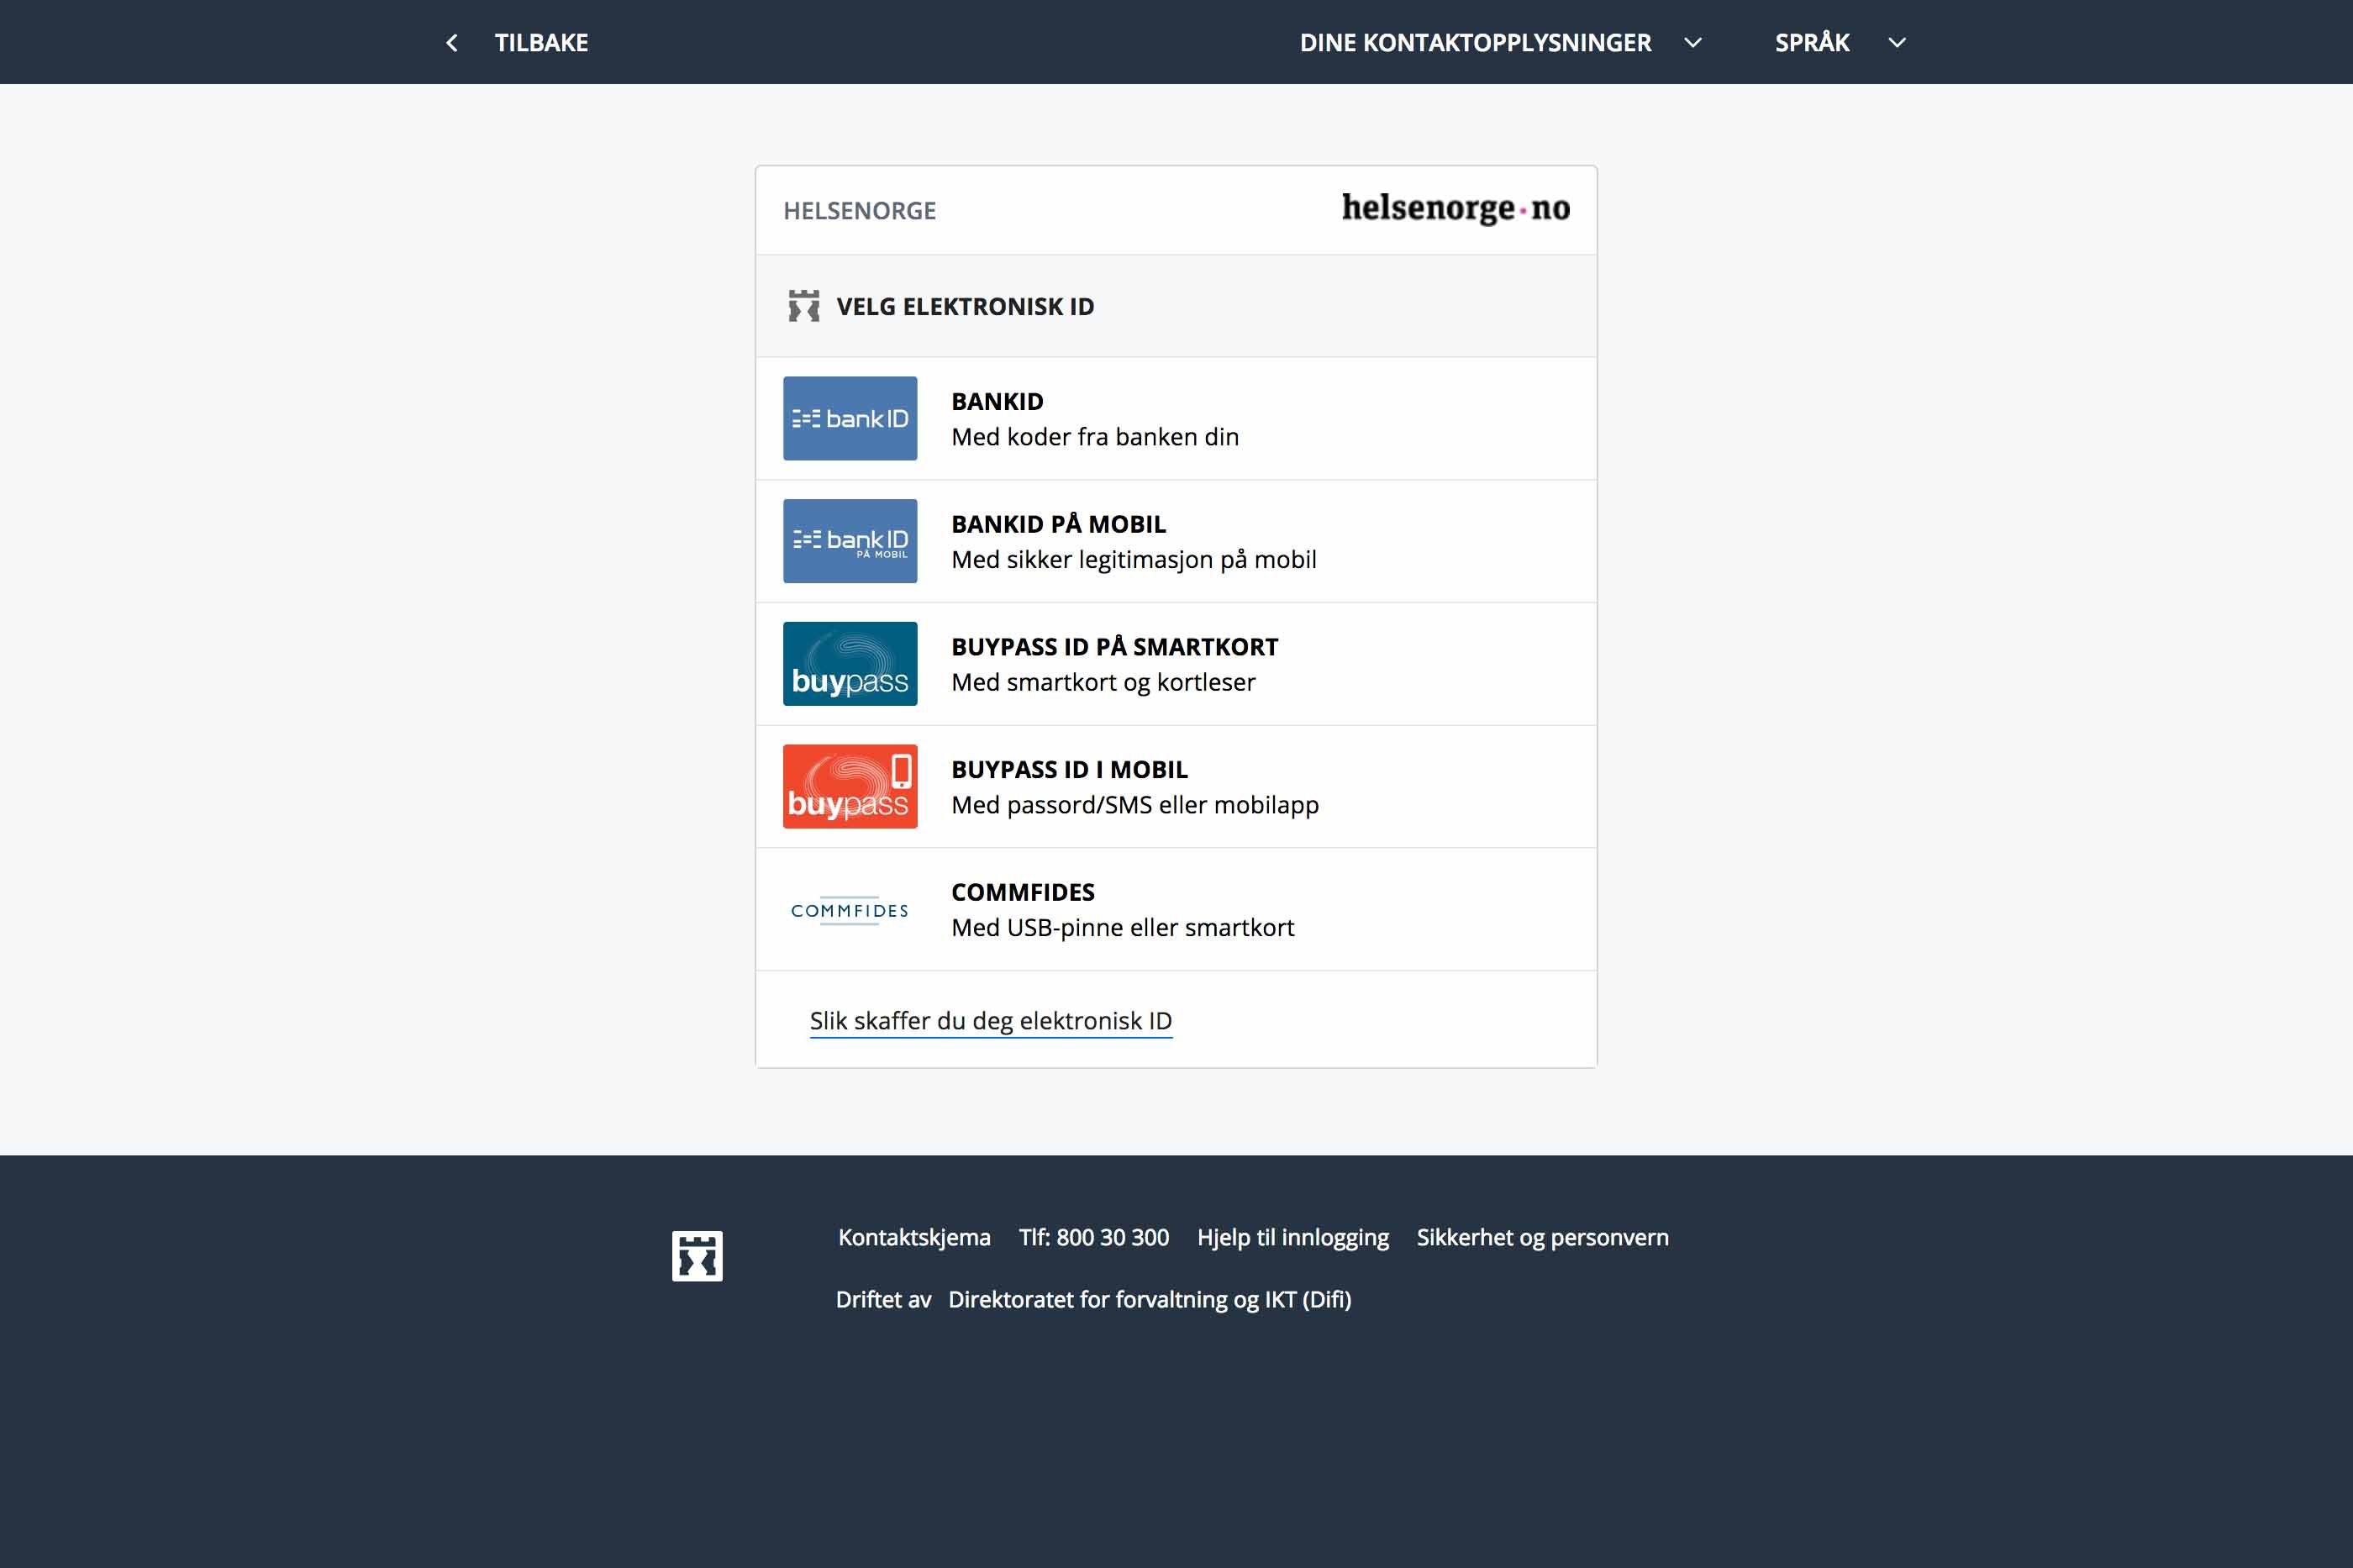Click the Commfides logo
This screenshot has height=1568, width=2353.
click(850, 910)
